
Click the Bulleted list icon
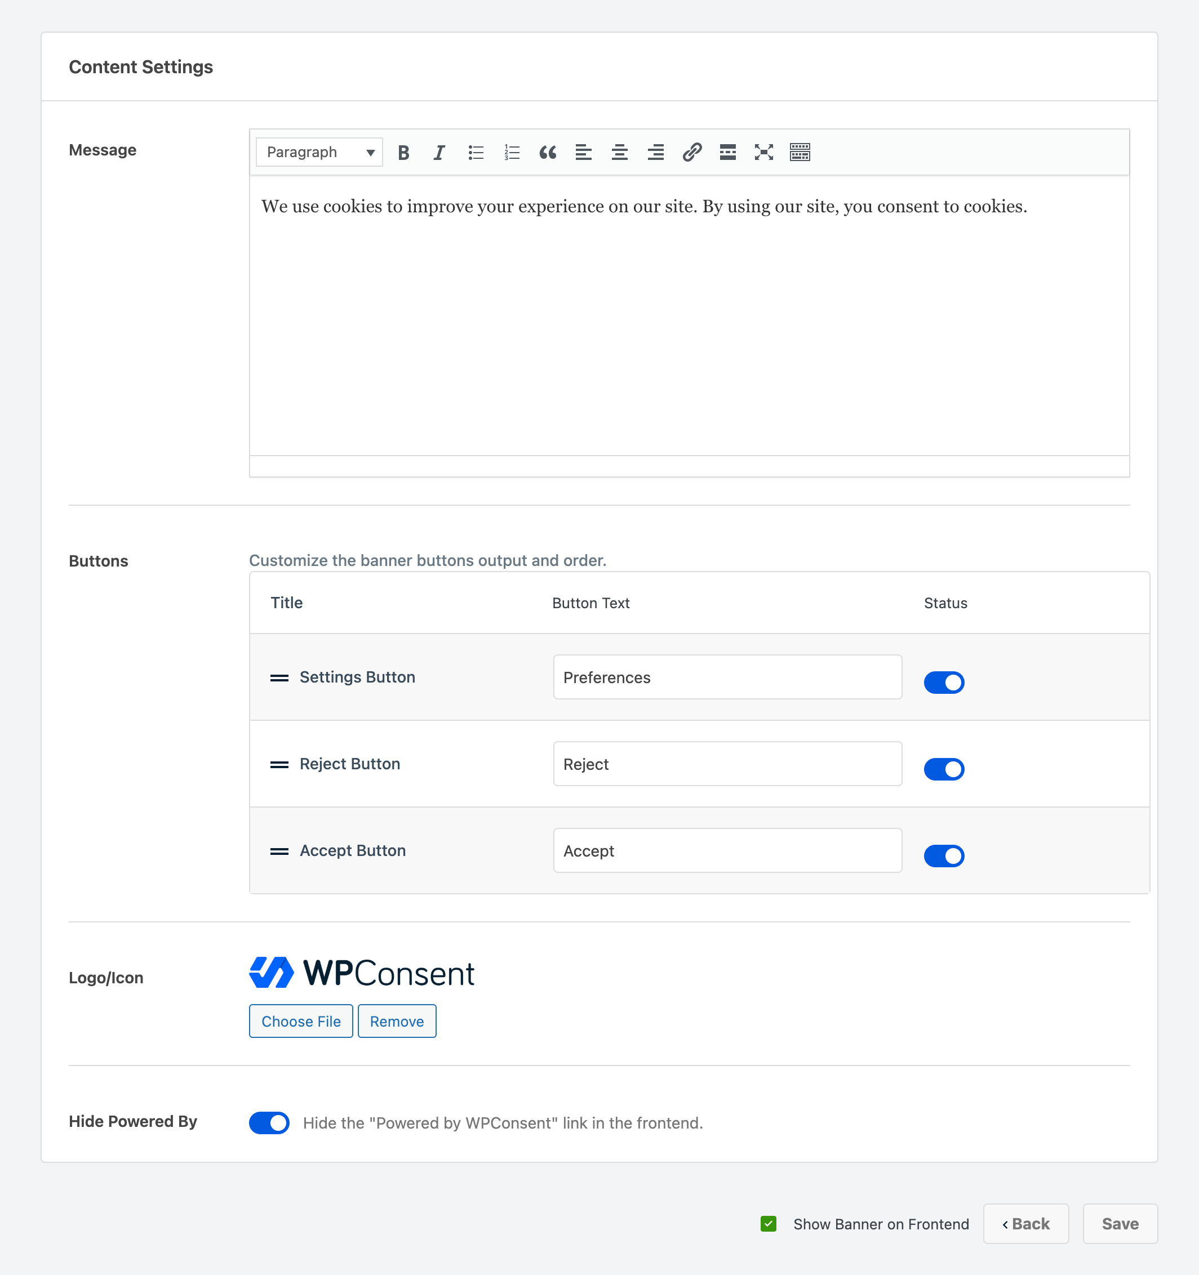click(476, 152)
